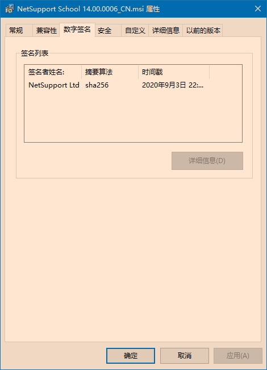Viewport: 267px width, 370px height.
Task: Click the 详细信息(D) button
Action: [x=207, y=161]
